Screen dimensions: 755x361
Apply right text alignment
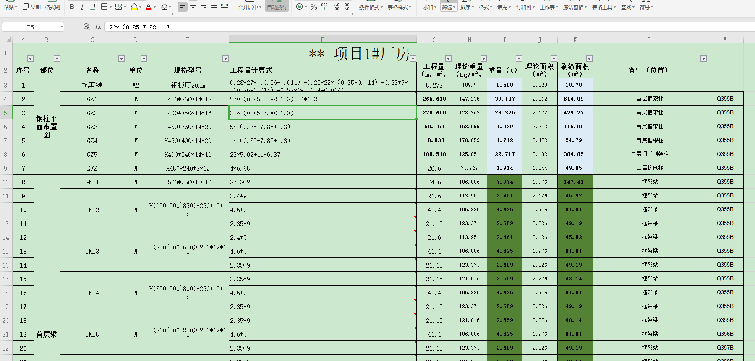[x=204, y=7]
